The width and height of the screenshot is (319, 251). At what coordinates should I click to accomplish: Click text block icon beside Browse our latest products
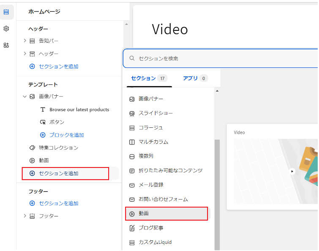(43, 110)
